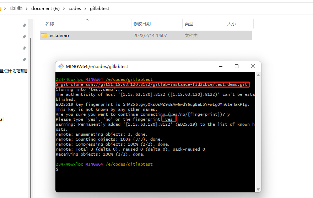313x198 pixels.
Task: Click the 'Total 3 (delta 0)' line
Action: coord(130,150)
